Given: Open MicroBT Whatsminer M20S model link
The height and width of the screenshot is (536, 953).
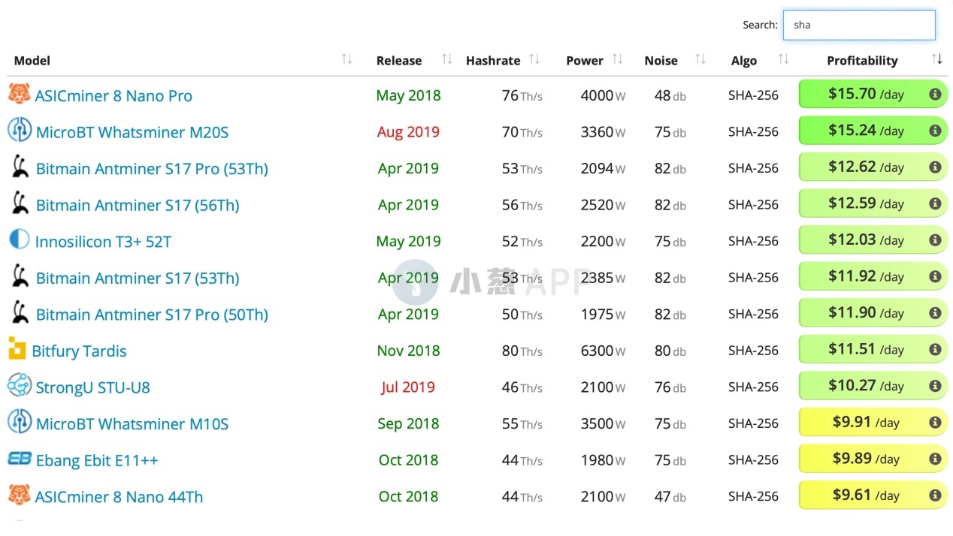Looking at the screenshot, I should (132, 132).
